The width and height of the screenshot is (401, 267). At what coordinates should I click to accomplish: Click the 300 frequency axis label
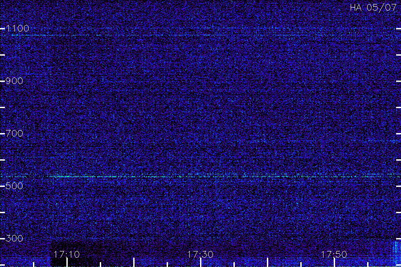[x=14, y=239]
